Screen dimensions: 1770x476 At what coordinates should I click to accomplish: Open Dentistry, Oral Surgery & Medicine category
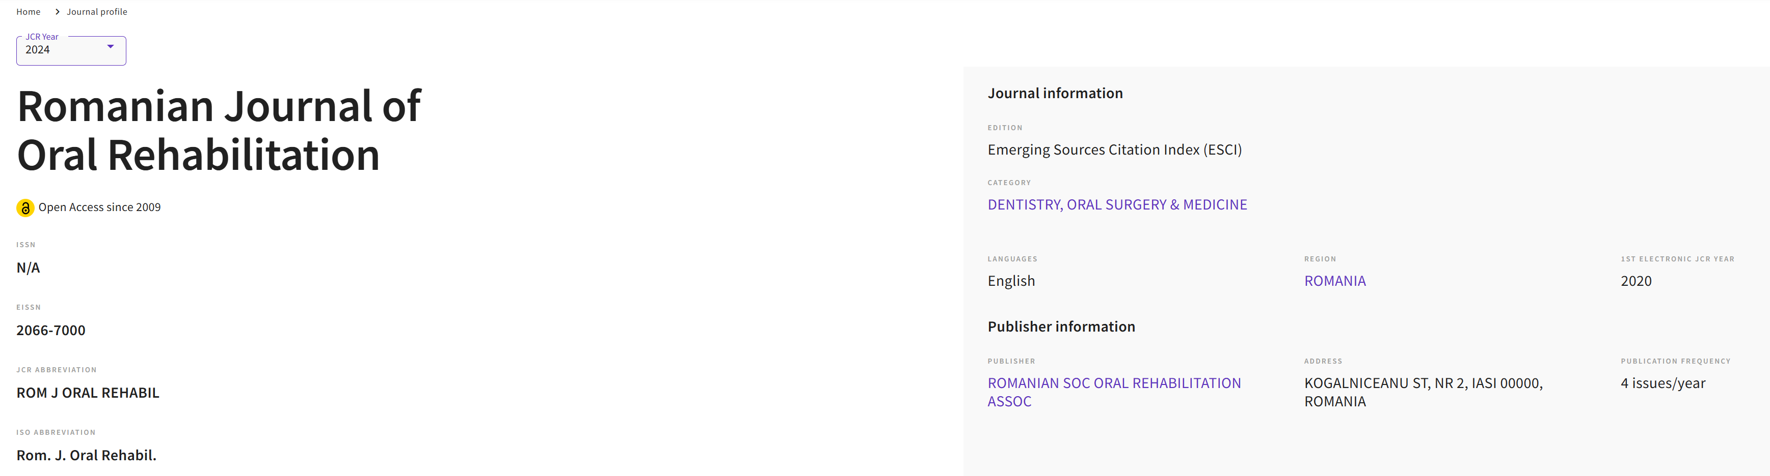pyautogui.click(x=1116, y=205)
